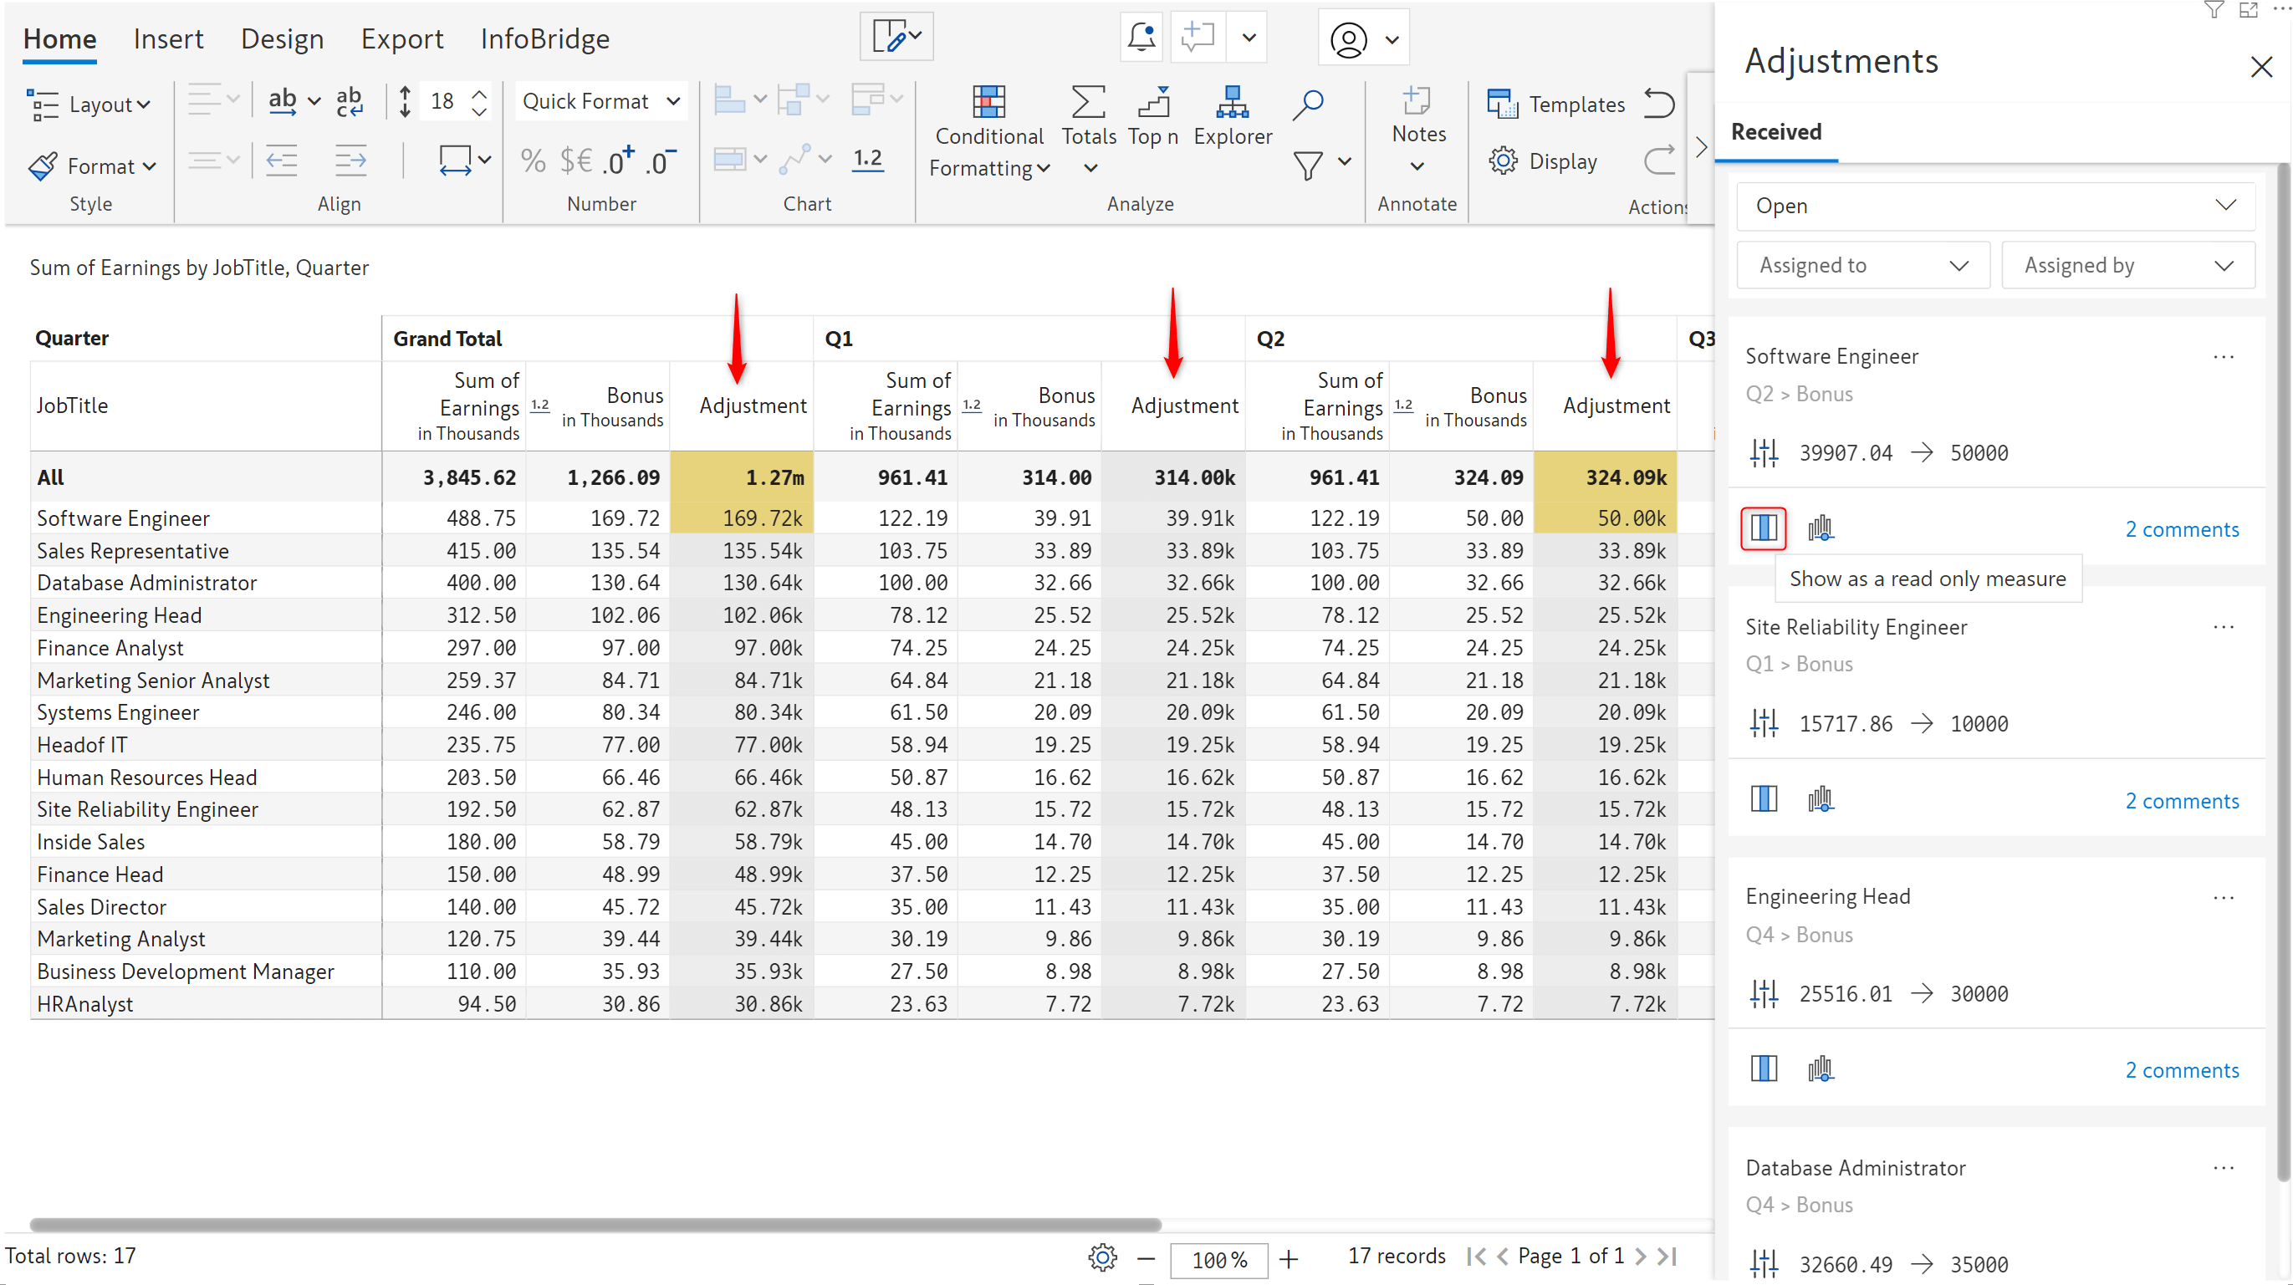Click the chart icon under Site Reliability Engineer

coord(1821,799)
